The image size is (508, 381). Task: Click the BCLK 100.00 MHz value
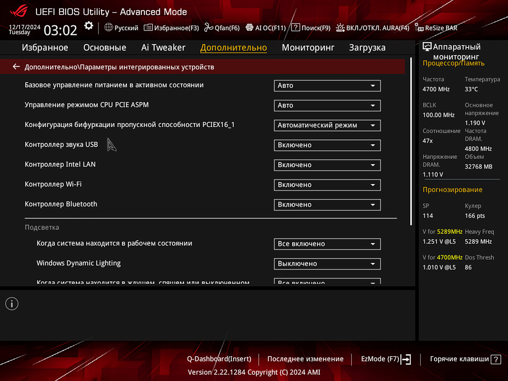pos(439,115)
